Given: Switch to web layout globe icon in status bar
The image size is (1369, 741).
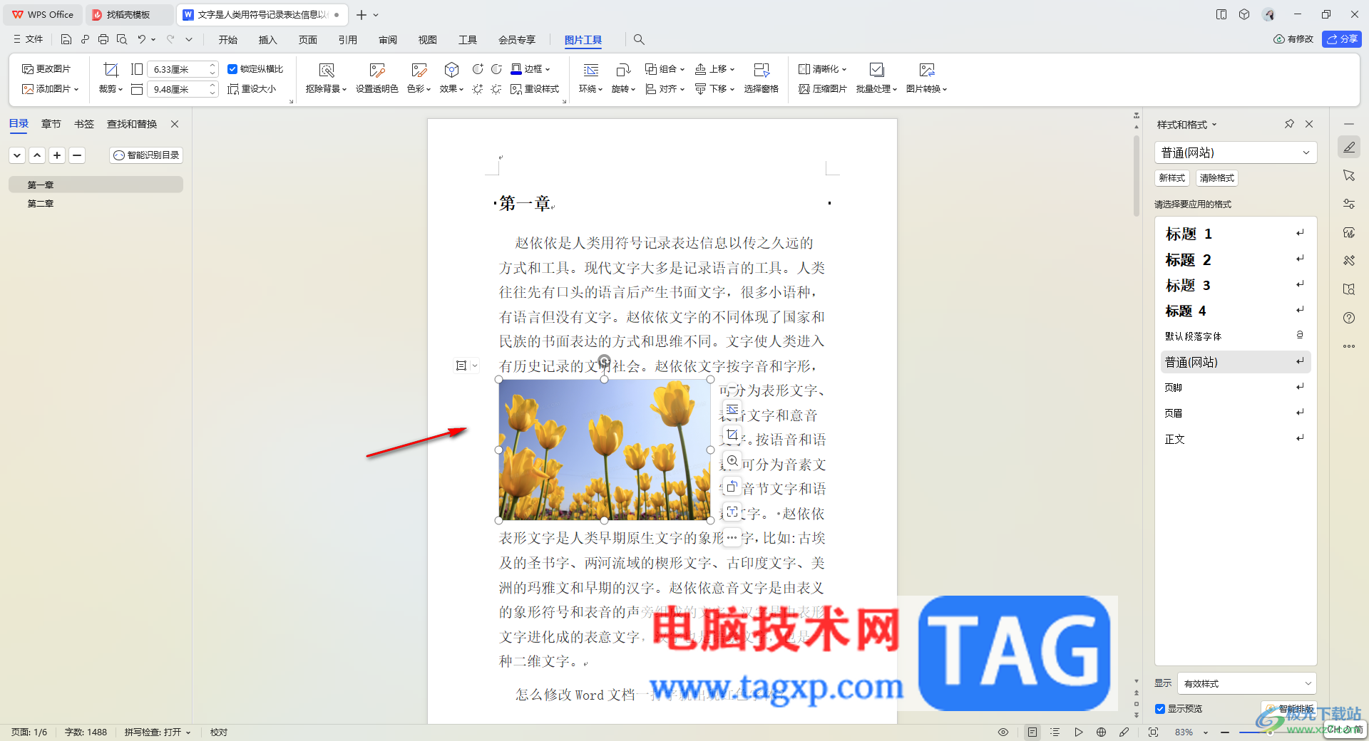Looking at the screenshot, I should coord(1101,732).
